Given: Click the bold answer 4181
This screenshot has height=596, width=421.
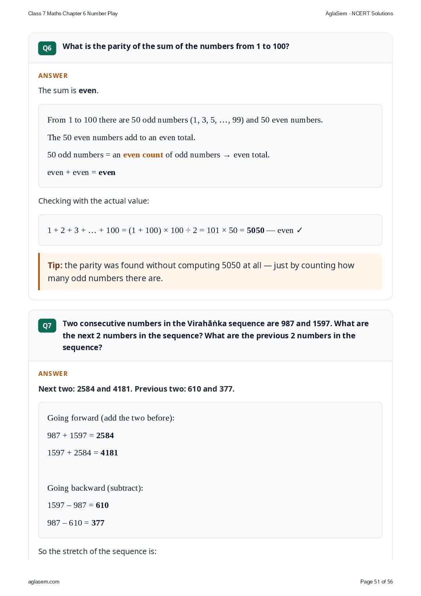Looking at the screenshot, I should tap(109, 453).
